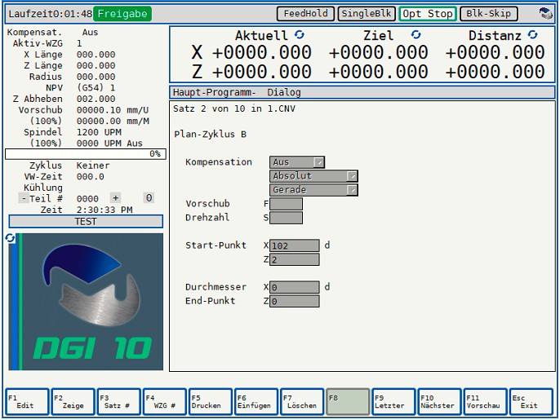The height and width of the screenshot is (420, 560).
Task: Click the Aktuell X position value
Action: tap(262, 52)
